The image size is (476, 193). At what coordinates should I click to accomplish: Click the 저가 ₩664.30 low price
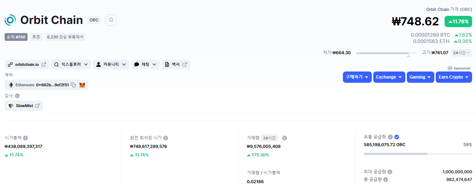coord(337,53)
